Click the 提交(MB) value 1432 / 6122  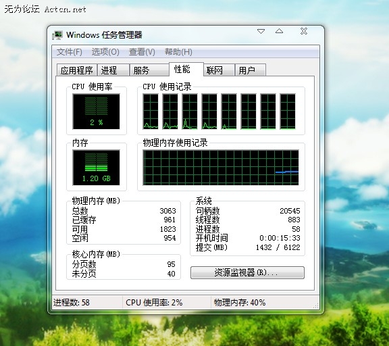point(278,247)
